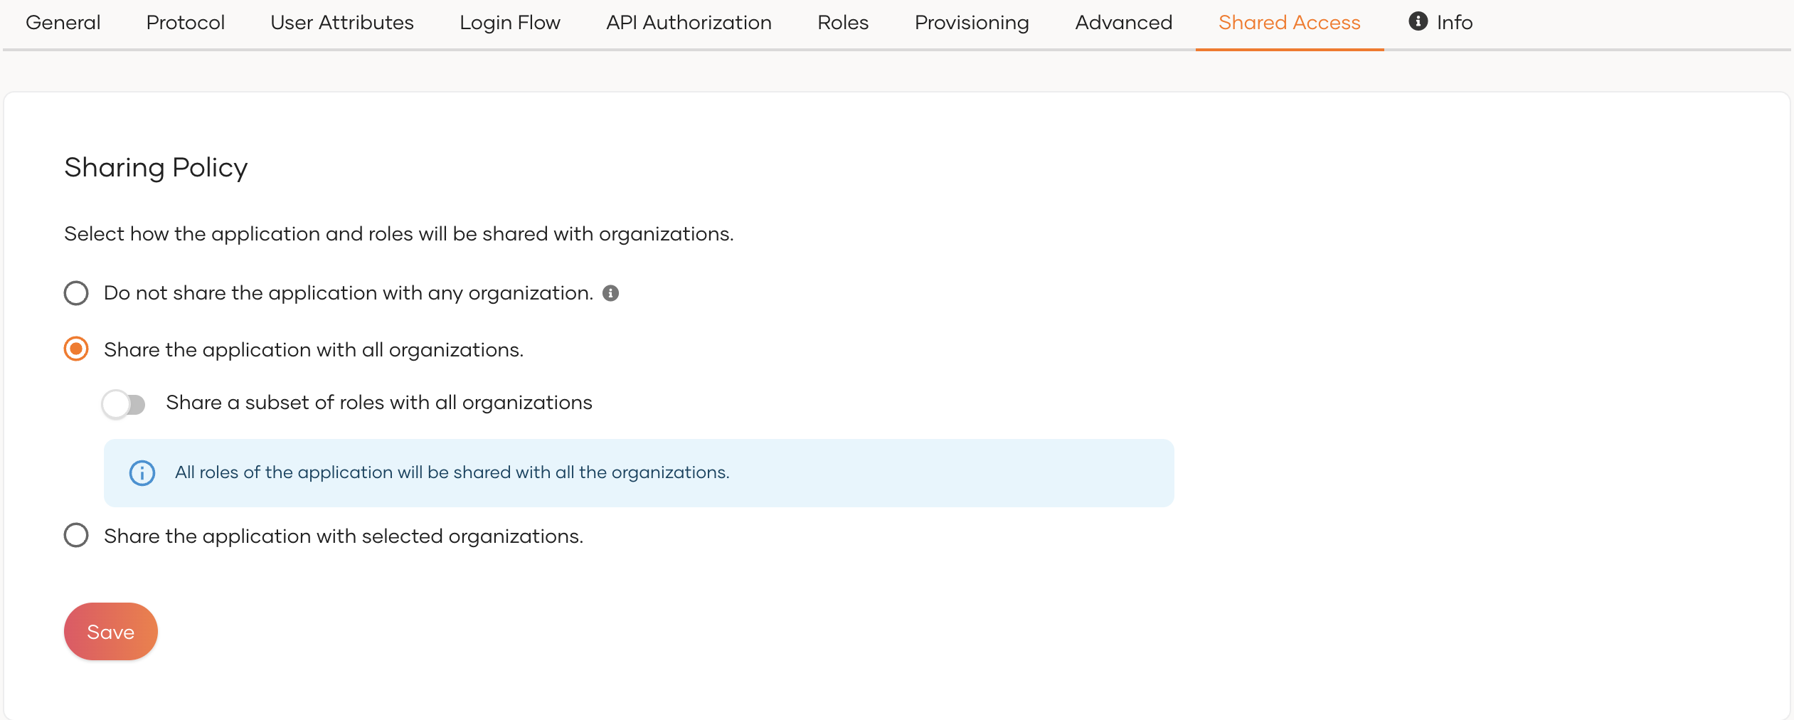The width and height of the screenshot is (1794, 720).
Task: Open the Roles tab
Action: [x=843, y=23]
